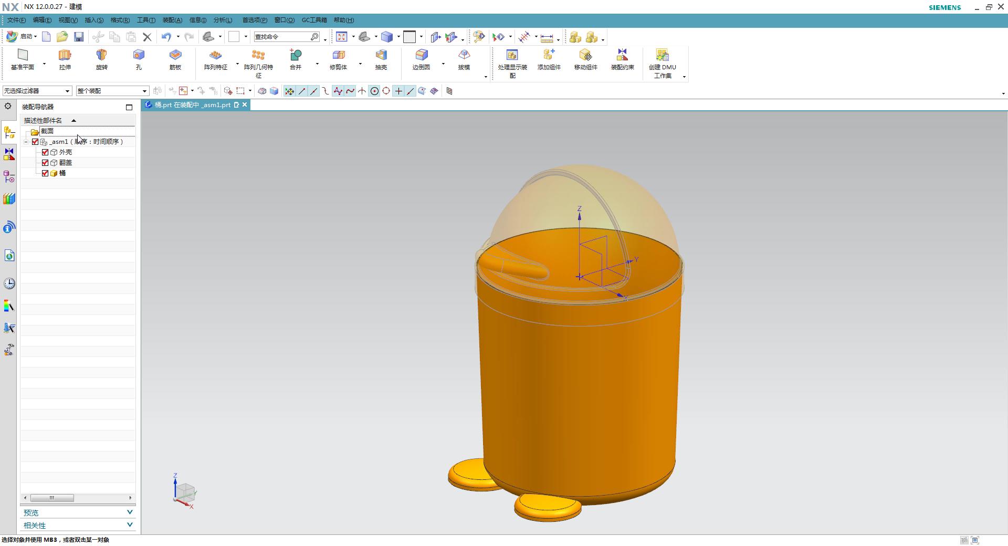The image size is (1008, 546).
Task: Click the New file icon
Action: [46, 37]
